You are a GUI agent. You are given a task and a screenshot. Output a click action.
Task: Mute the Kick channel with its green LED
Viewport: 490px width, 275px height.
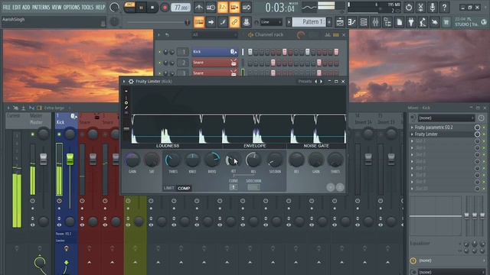click(x=160, y=52)
